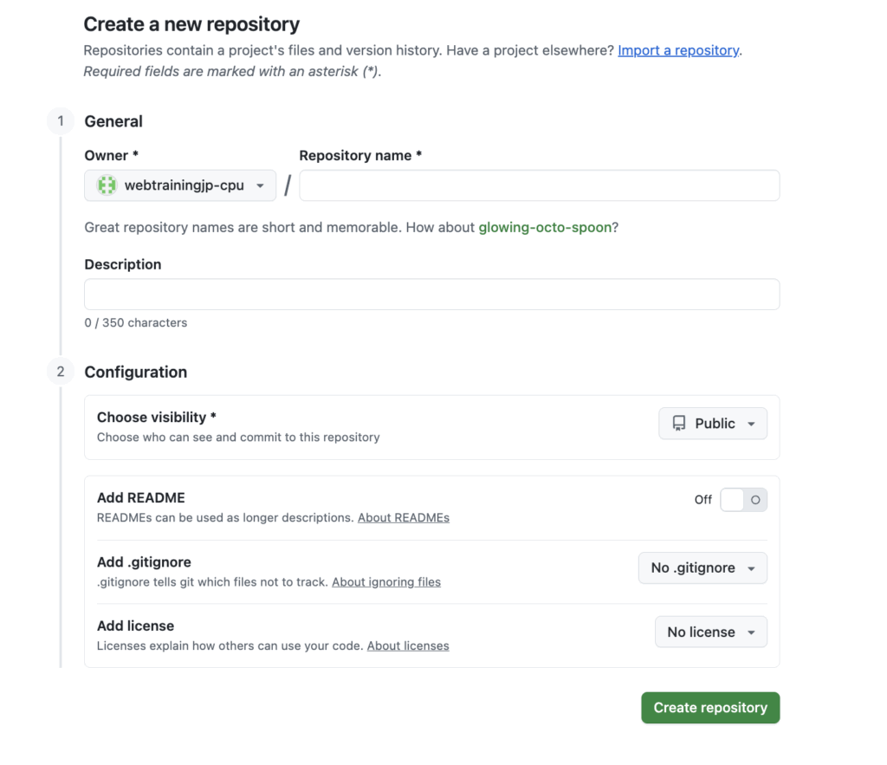Use suggested name glowing-octo-spoon
This screenshot has height=765, width=887.
[x=545, y=228]
